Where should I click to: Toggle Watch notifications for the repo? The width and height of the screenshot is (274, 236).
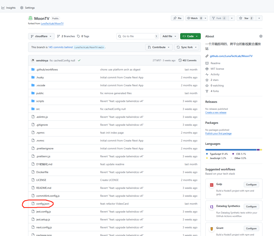[x=194, y=18]
